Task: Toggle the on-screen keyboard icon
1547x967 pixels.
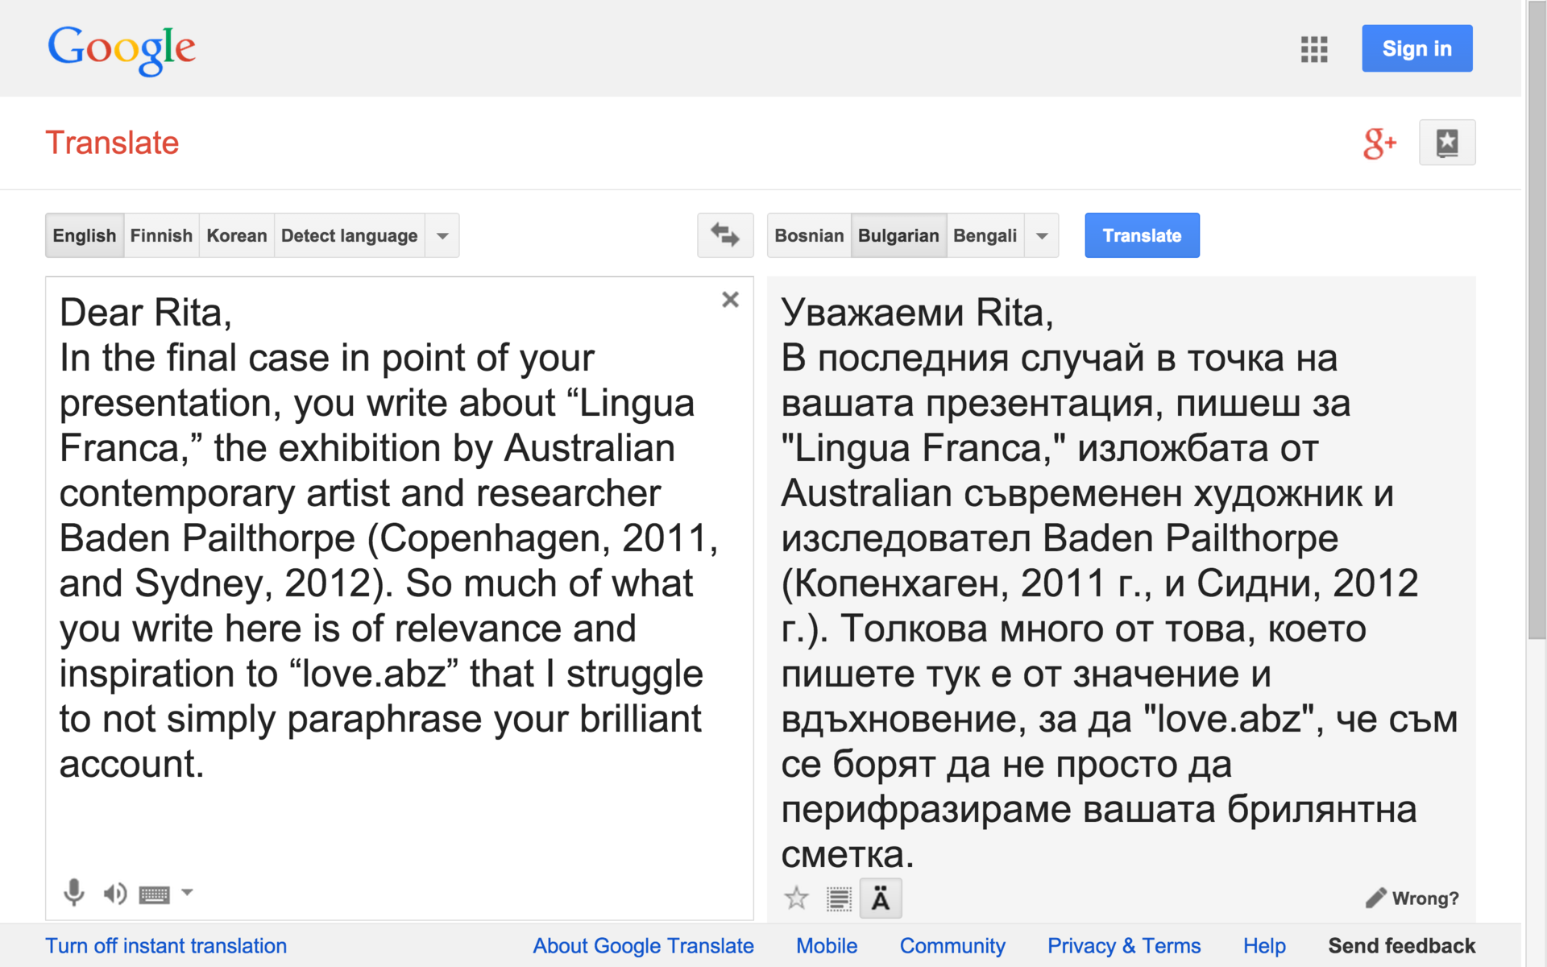Action: click(x=154, y=894)
